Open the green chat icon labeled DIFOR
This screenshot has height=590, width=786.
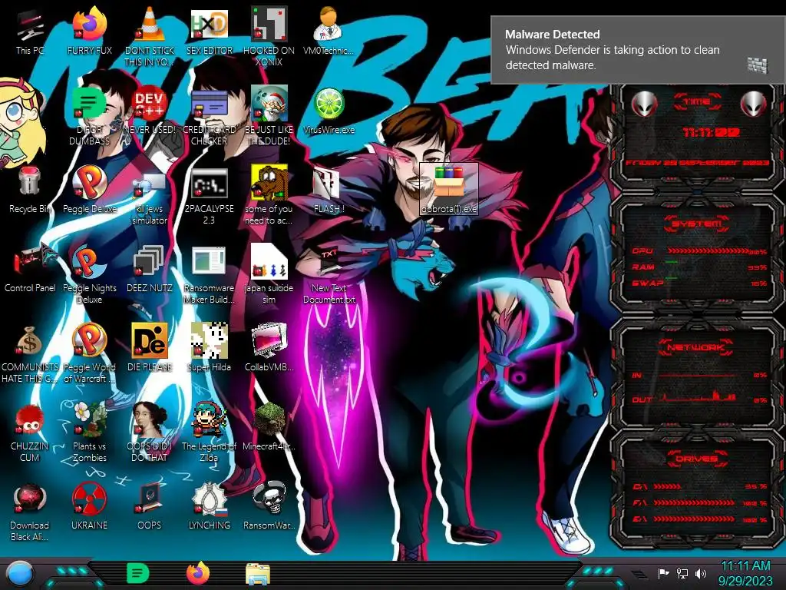(89, 117)
